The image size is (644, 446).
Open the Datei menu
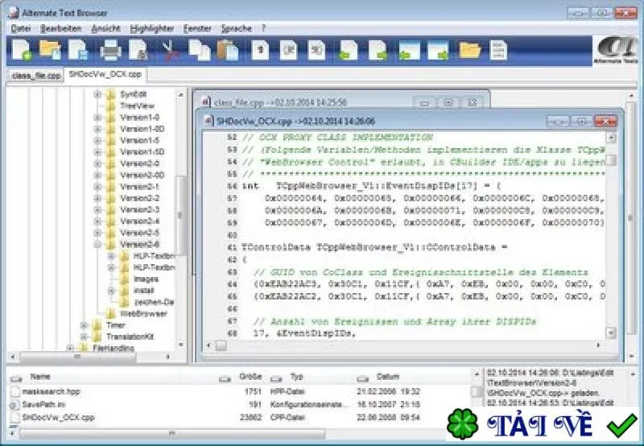click(x=21, y=28)
